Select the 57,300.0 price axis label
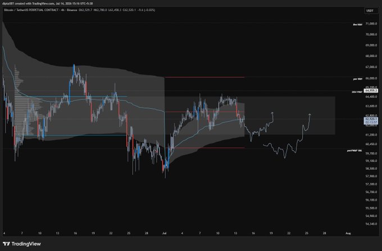382x251 pixels. coord(371,184)
